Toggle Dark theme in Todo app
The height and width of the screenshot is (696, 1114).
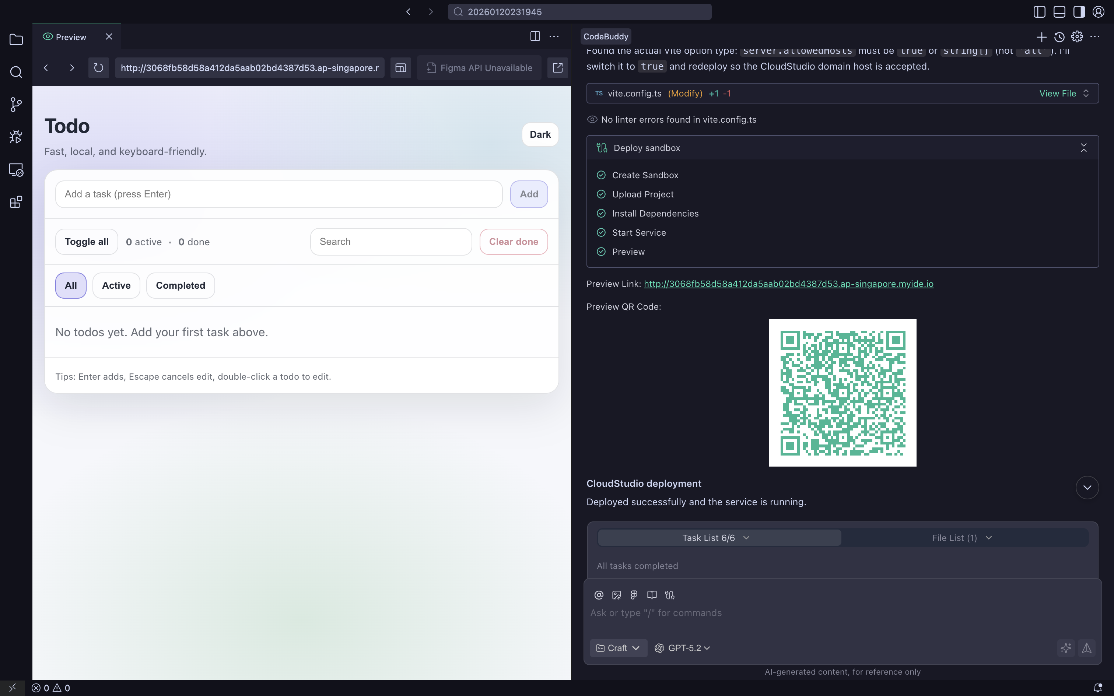(540, 134)
